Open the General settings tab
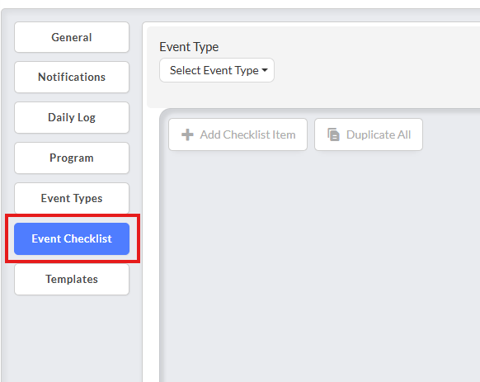 click(72, 37)
